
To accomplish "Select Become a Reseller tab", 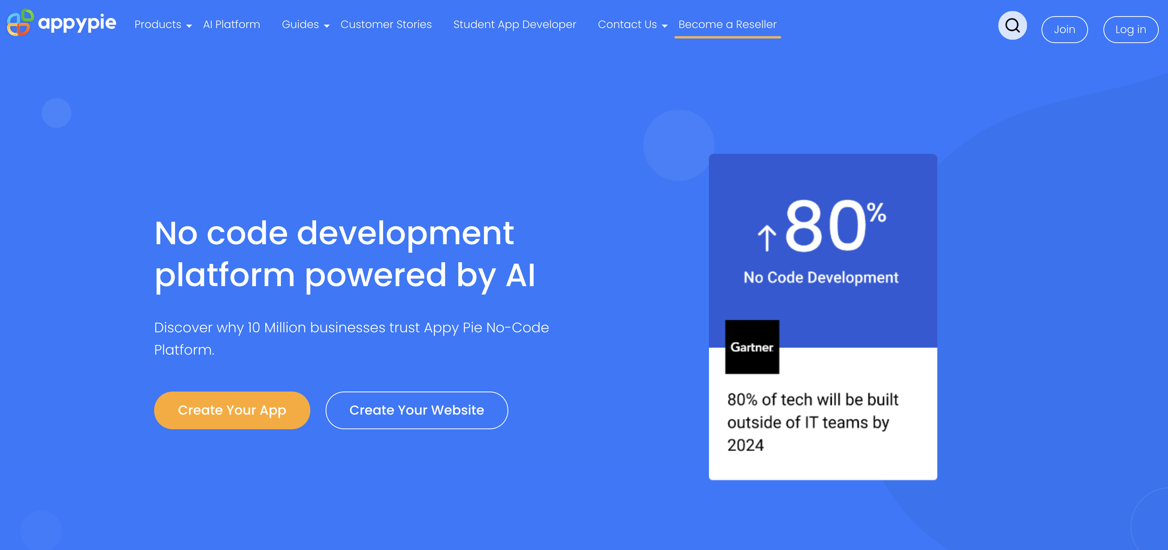I will coord(727,25).
